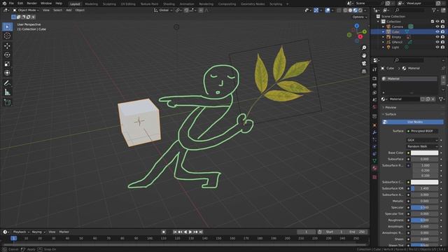448x252 pixels.
Task: Open the Window menu
Action: (46, 3)
